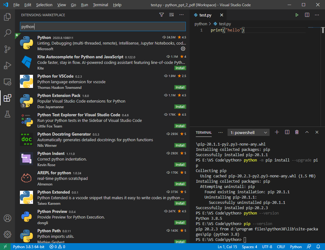Image resolution: width=325 pixels, height=250 pixels.
Task: Kill terminal with trash icon
Action: 297,132
